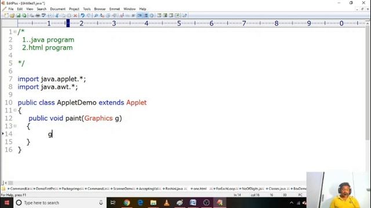Click on the 'Applet' superclass name in line 10
The image size is (371, 208).
136,103
